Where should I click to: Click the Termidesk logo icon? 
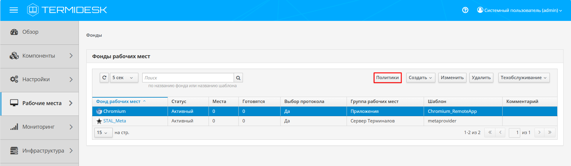pos(33,10)
